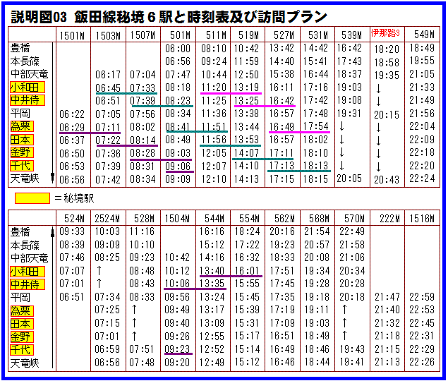Click the underlined 09:23 千代 time of 1504M
This screenshot has width=448, height=381.
coord(177,349)
